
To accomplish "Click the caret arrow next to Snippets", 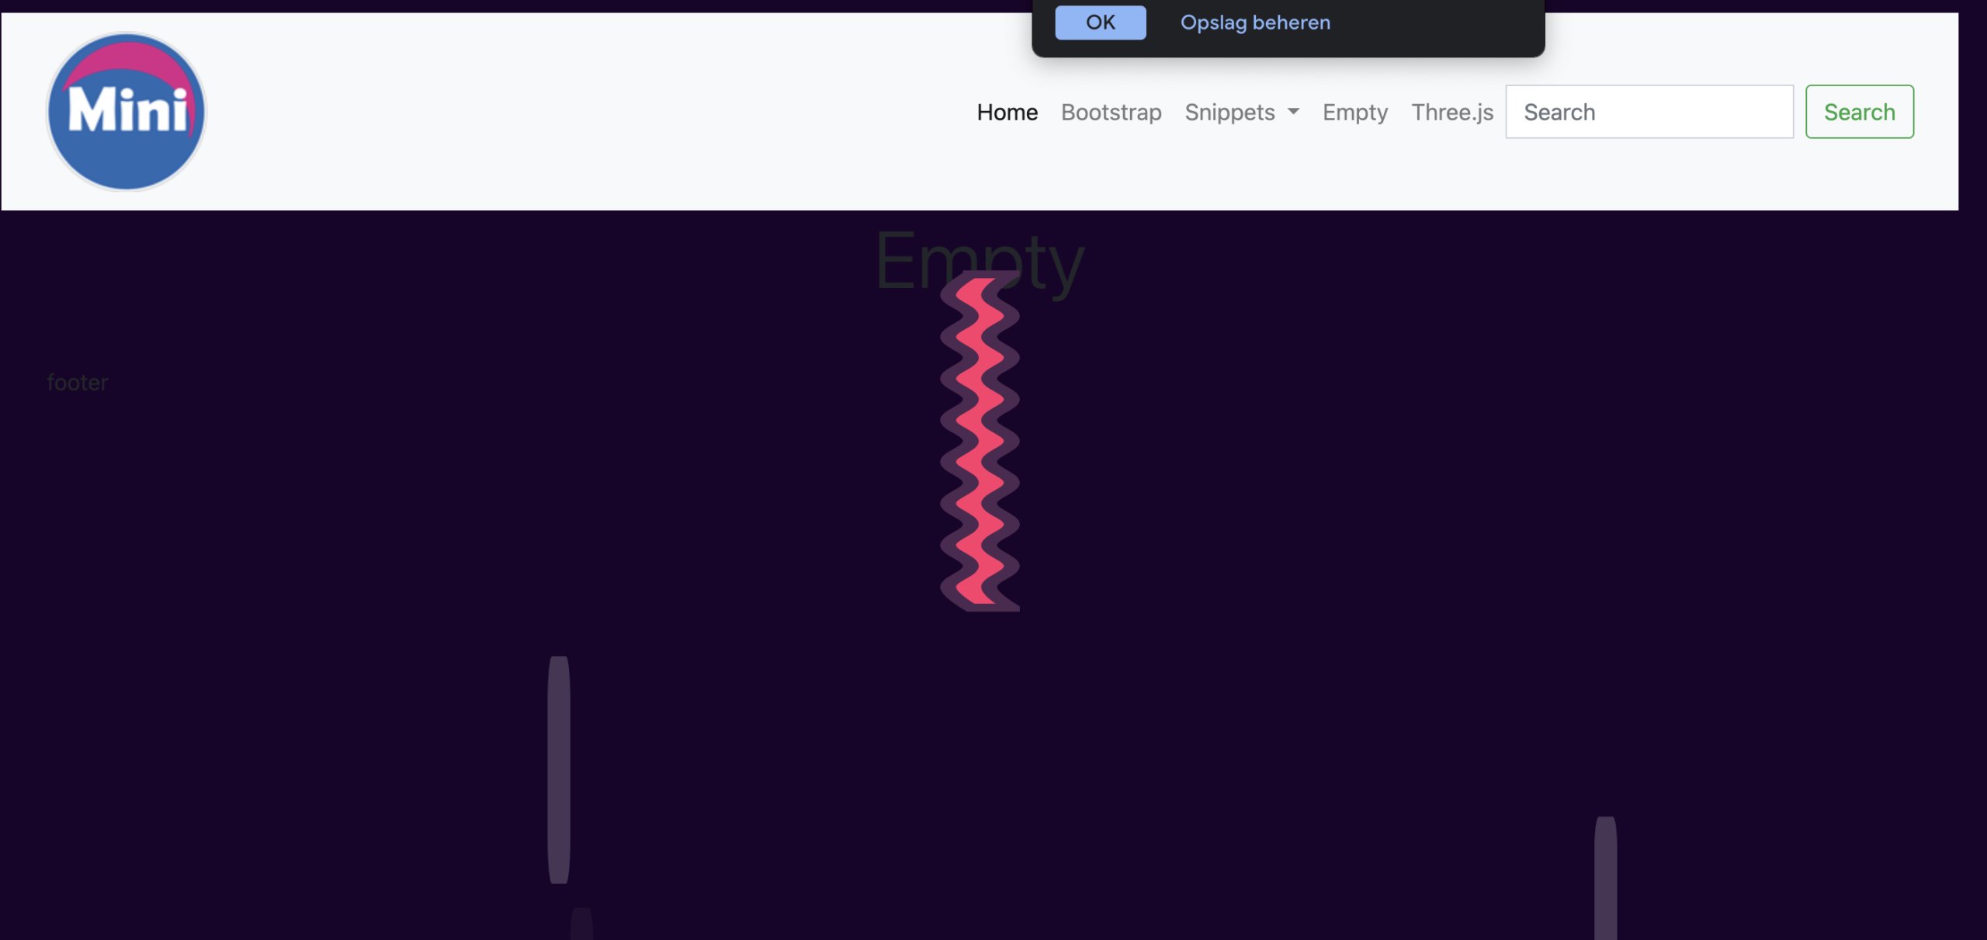I will tap(1293, 112).
